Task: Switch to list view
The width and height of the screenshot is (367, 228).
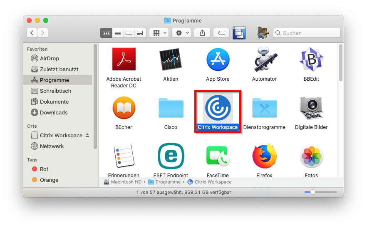Action: pyautogui.click(x=118, y=33)
